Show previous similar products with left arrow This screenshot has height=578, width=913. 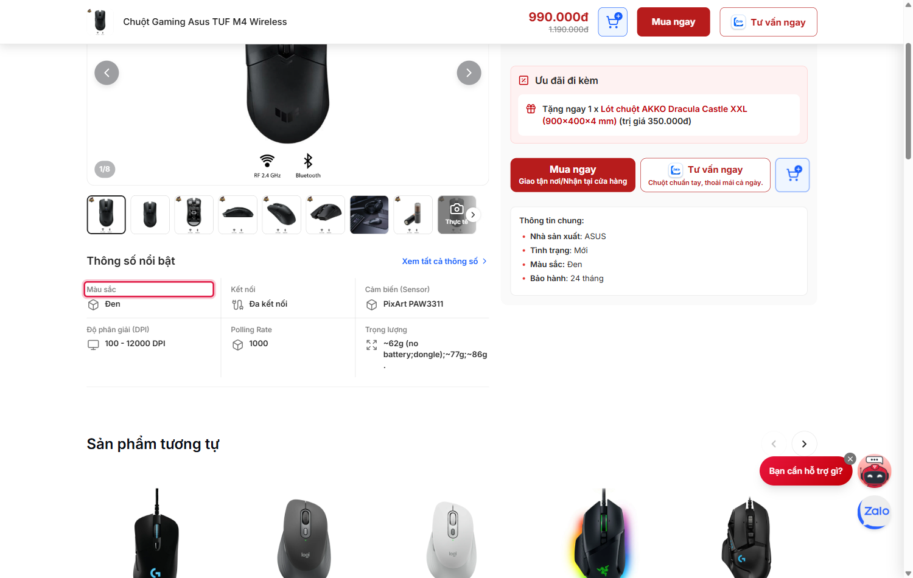(x=774, y=444)
